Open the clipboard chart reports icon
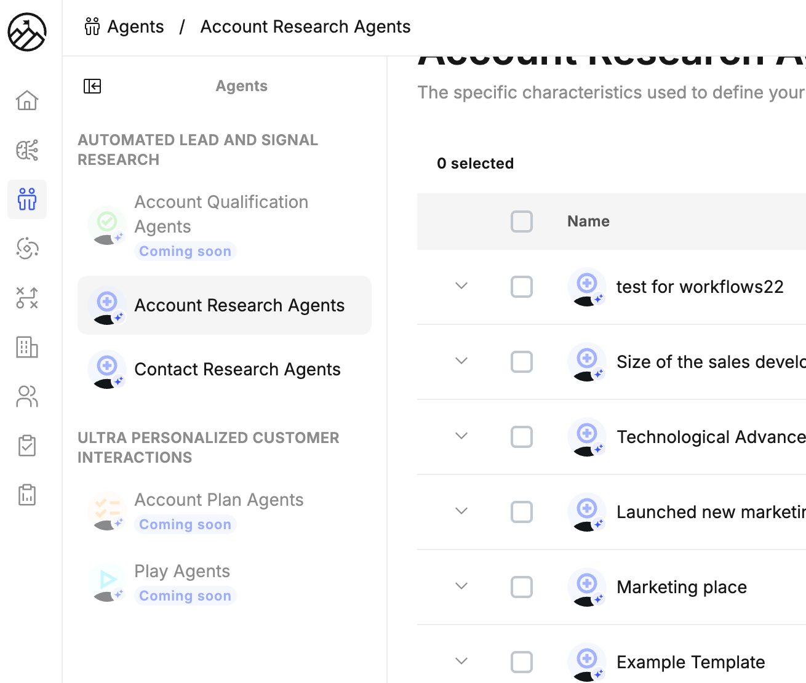Viewport: 806px width, 683px height. coord(27,495)
